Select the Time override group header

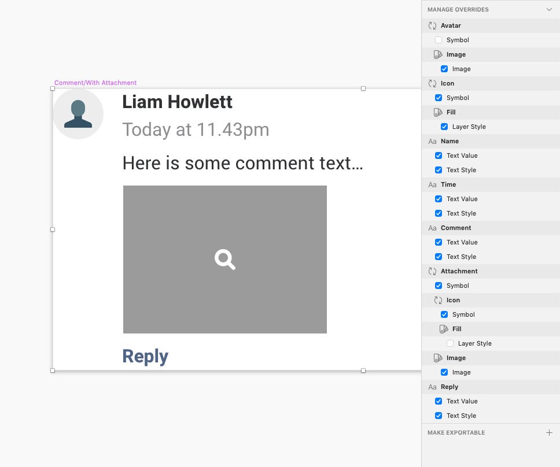491,184
